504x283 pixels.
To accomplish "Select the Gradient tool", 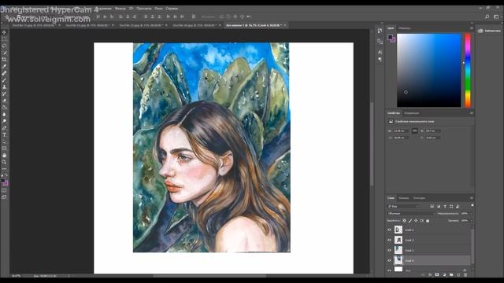I will [4, 108].
